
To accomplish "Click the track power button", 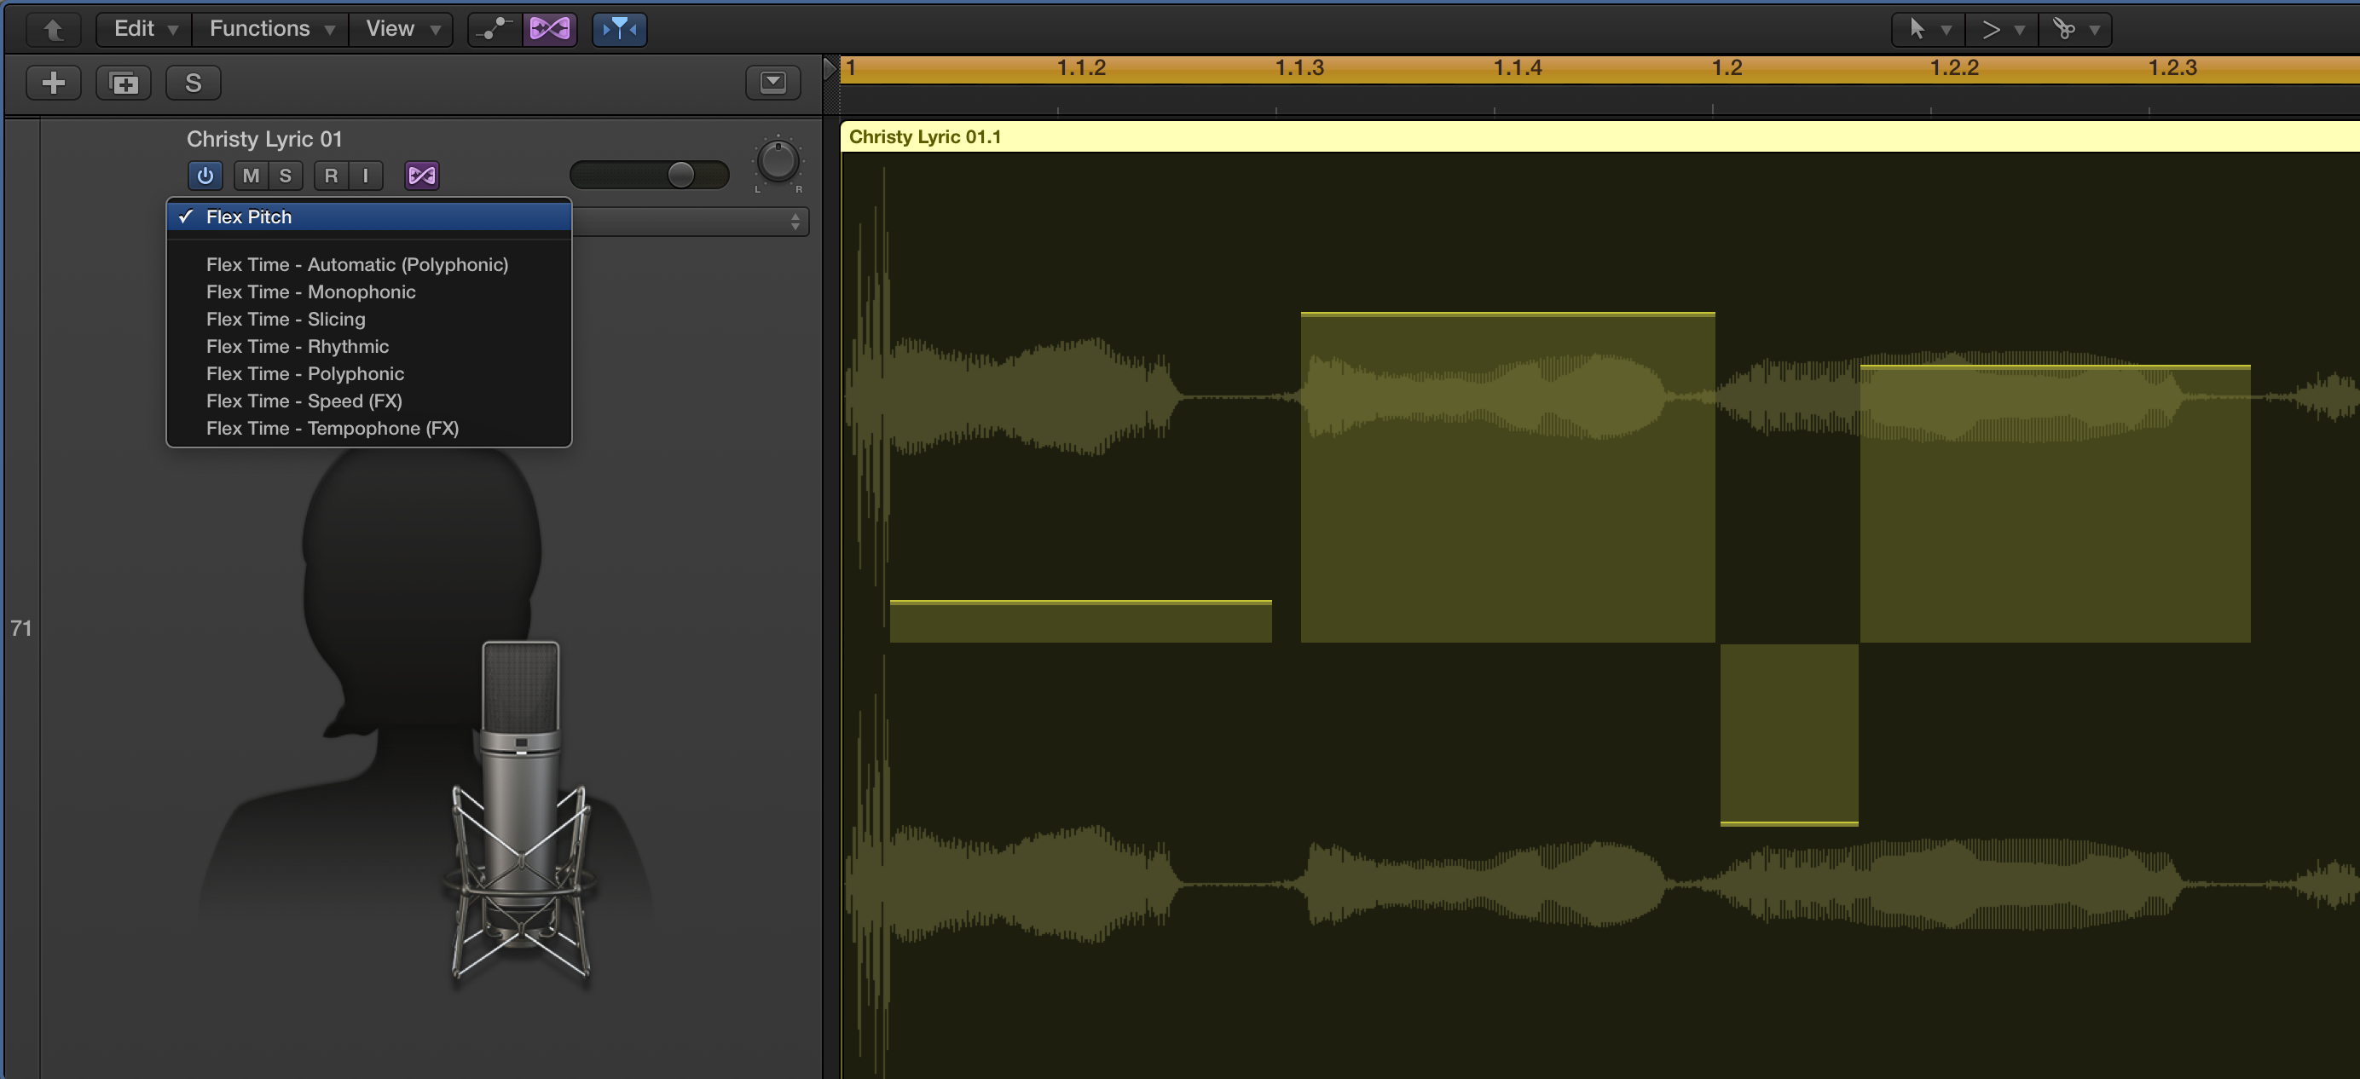I will click(205, 176).
